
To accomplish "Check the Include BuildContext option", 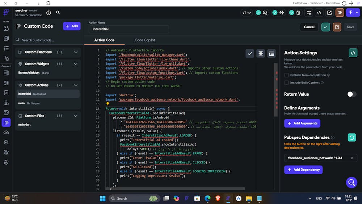I will (286, 83).
